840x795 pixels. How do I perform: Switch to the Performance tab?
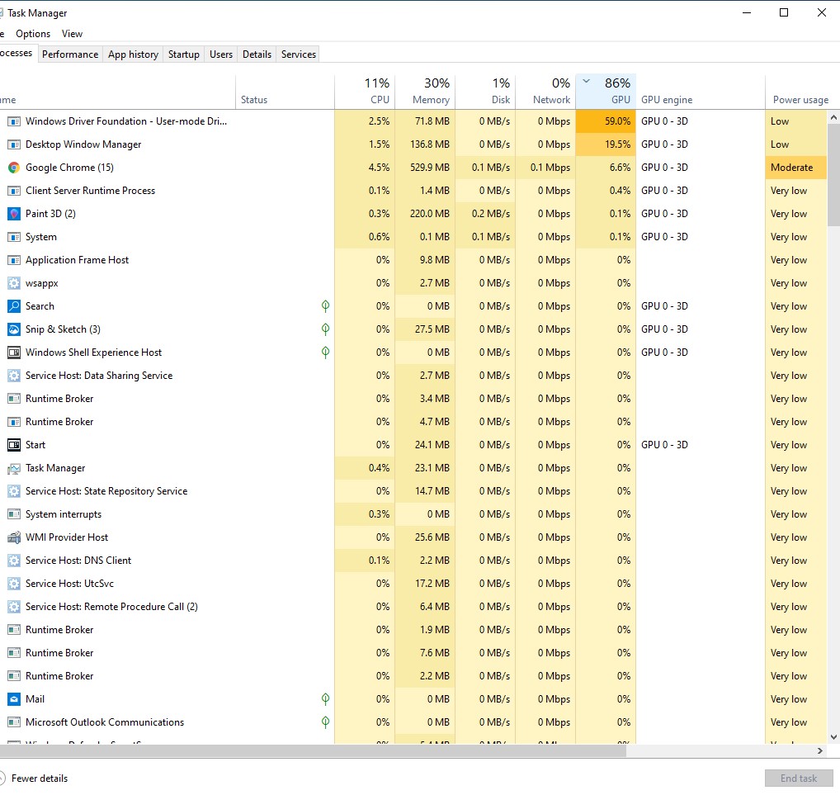click(x=70, y=54)
